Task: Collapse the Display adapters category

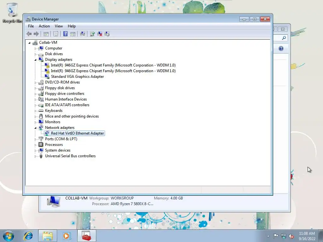Action: [x=35, y=60]
